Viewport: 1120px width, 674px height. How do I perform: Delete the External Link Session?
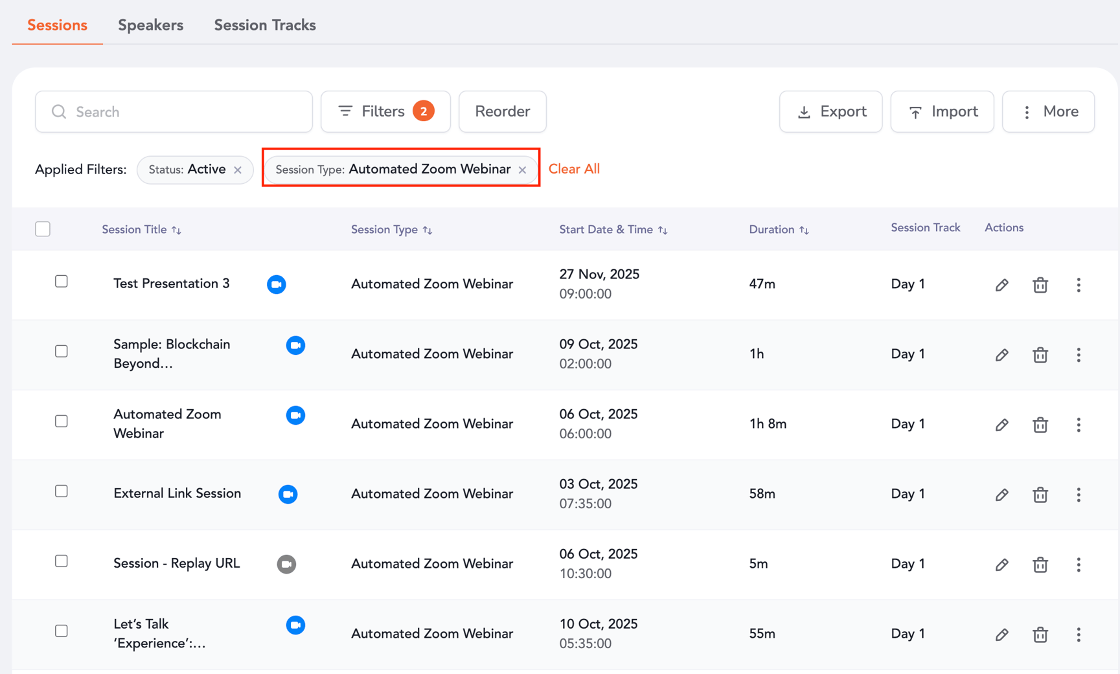tap(1040, 495)
